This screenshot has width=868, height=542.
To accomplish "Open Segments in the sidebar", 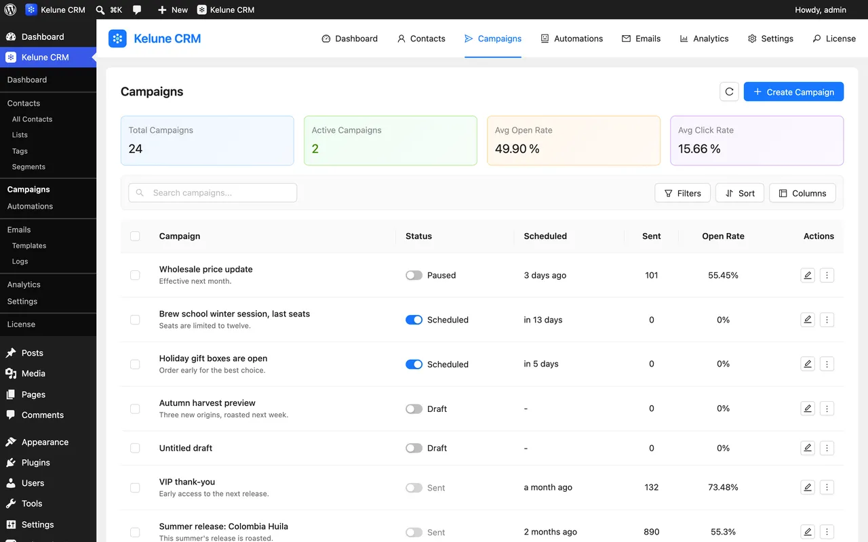I will pos(28,167).
